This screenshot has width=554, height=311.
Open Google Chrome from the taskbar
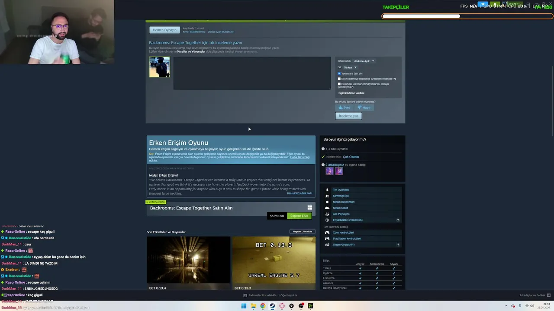pyautogui.click(x=263, y=306)
